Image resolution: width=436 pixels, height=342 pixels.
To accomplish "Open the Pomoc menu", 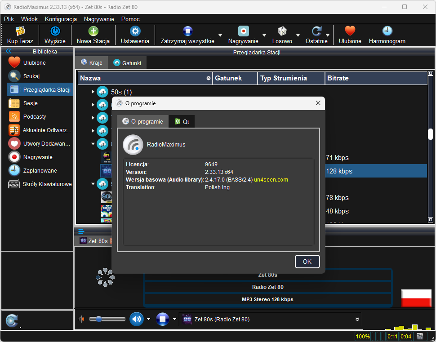I will tap(130, 19).
